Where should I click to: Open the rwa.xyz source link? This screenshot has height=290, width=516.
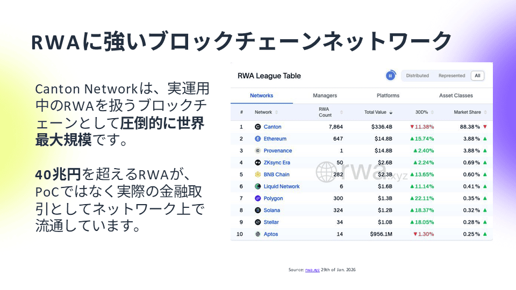(312, 269)
